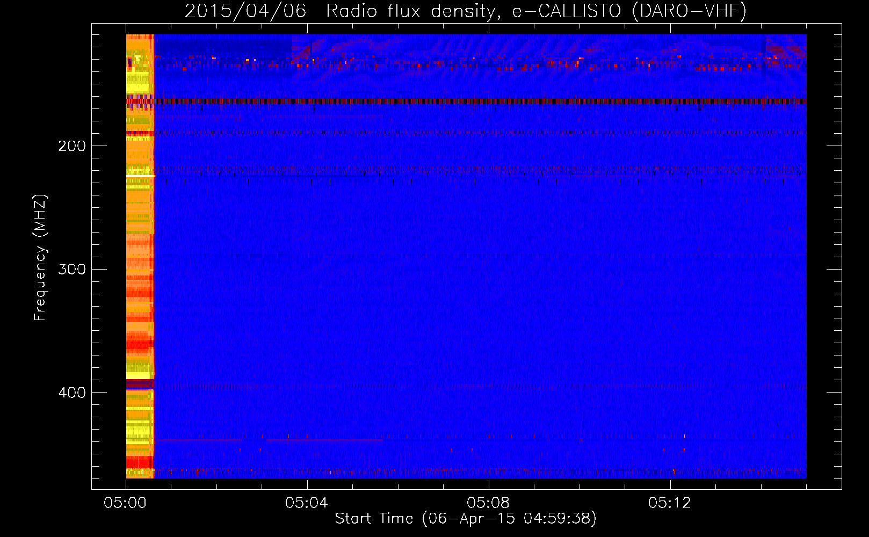Select the 'Frequency (MHZ)' axis label

pyautogui.click(x=40, y=257)
